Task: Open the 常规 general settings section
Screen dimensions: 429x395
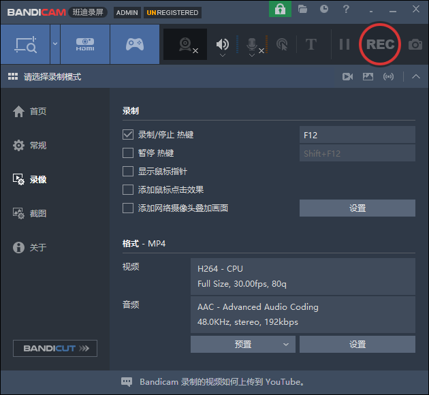Action: click(x=29, y=145)
